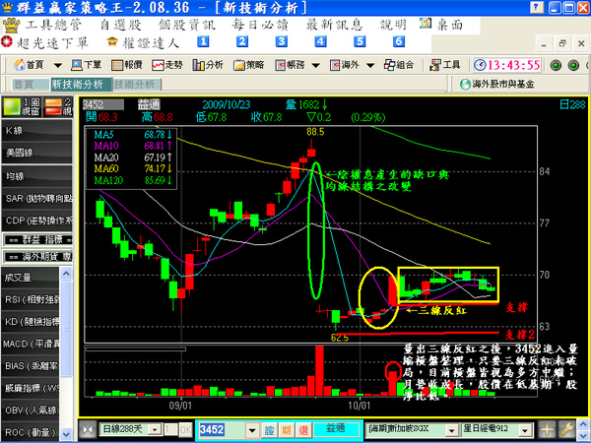The height and width of the screenshot is (443, 591).
Task: Open the 下單 order toolbar button
Action: click(x=87, y=65)
